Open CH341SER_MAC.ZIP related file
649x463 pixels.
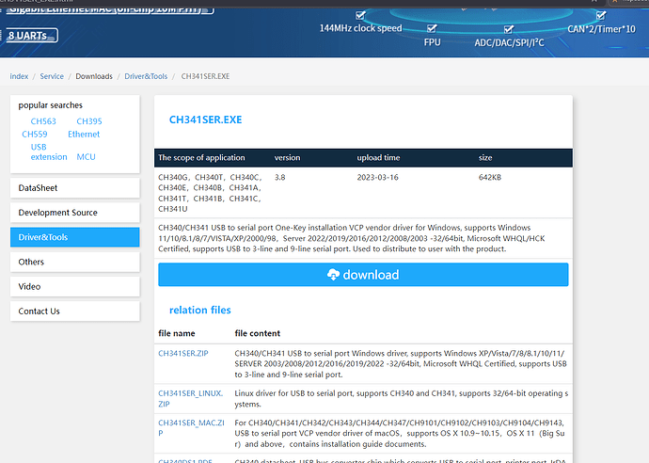(x=191, y=428)
